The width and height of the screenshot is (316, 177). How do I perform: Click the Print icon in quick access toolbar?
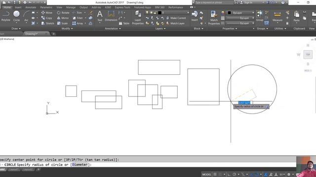(25, 2)
